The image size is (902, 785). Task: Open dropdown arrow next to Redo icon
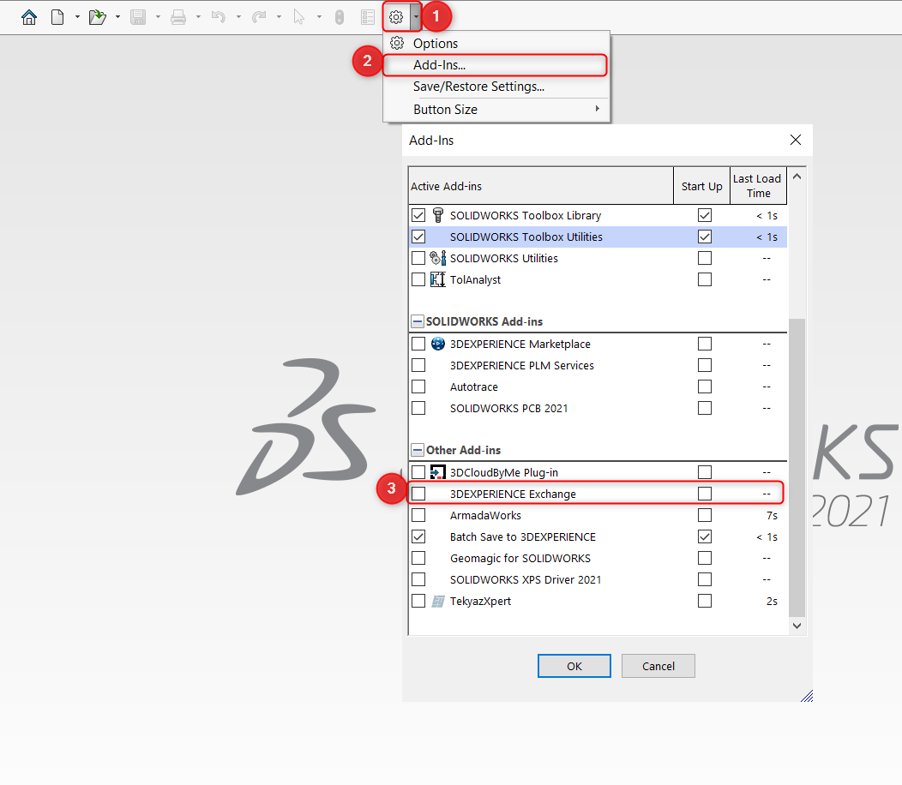(279, 17)
